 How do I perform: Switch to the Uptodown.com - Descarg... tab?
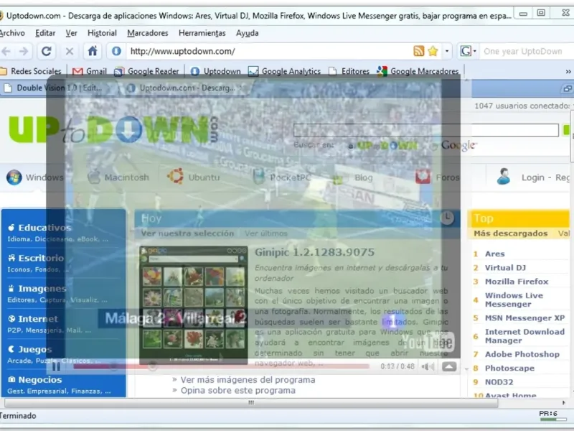click(187, 88)
